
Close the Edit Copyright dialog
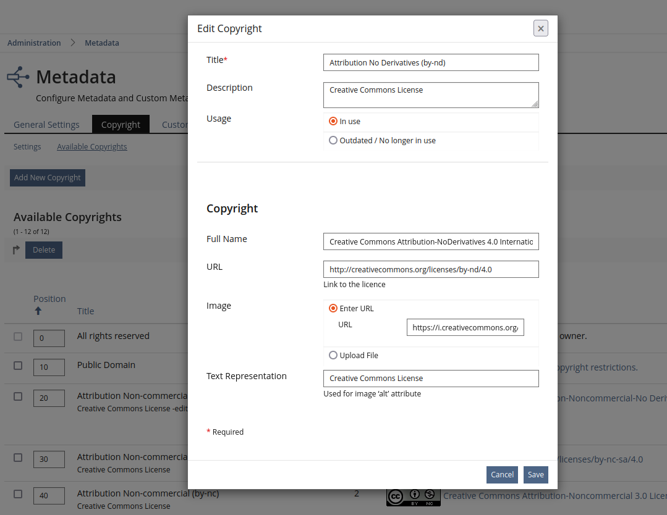(540, 28)
